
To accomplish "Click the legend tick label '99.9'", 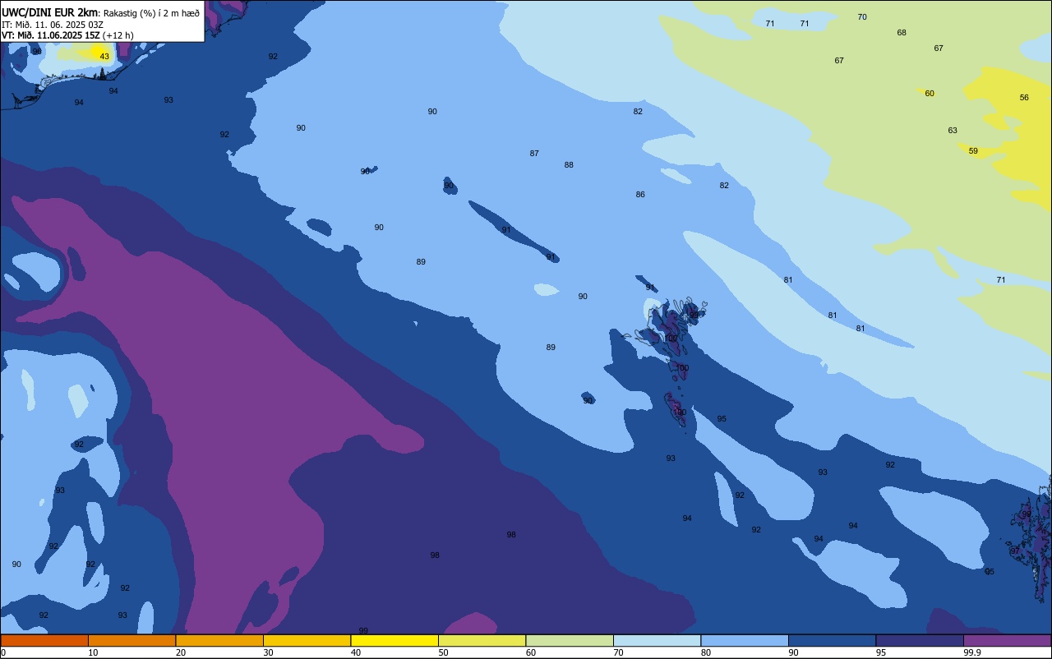I will pos(971,652).
